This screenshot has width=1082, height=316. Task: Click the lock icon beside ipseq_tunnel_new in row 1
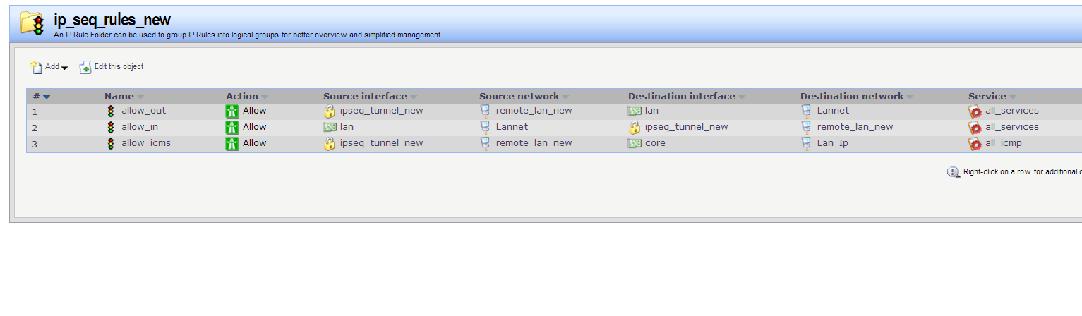330,111
